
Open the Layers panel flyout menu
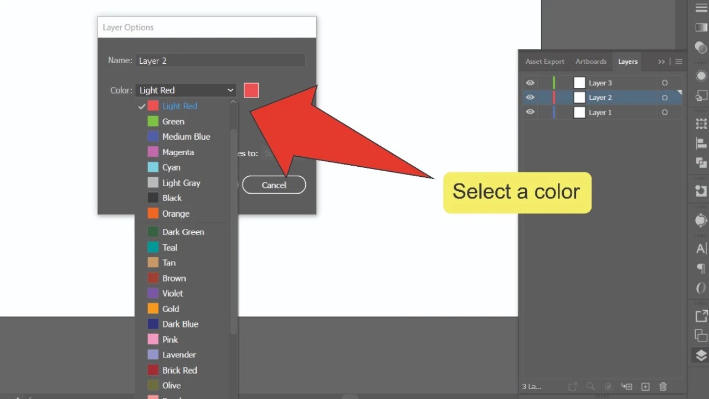point(679,62)
